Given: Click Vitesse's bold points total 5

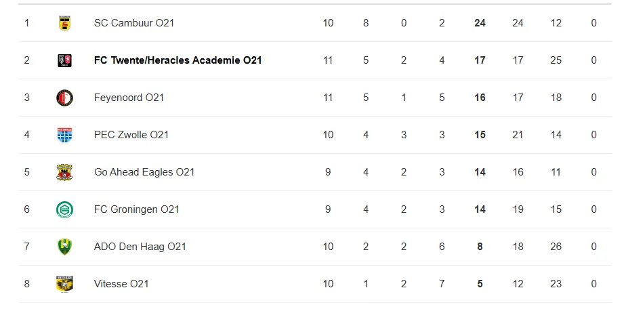Looking at the screenshot, I should coord(480,284).
